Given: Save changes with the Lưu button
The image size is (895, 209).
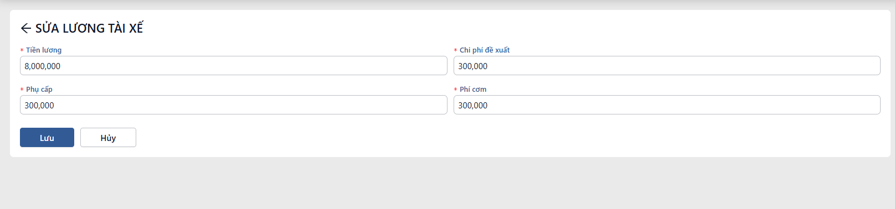Looking at the screenshot, I should (47, 138).
